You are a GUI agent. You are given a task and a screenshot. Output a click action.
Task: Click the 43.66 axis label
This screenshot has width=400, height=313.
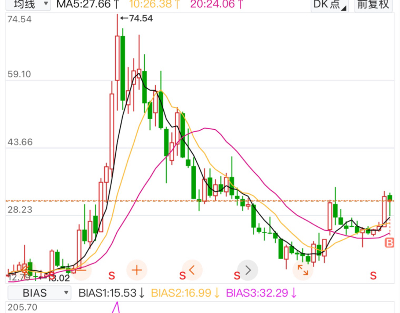coord(20,142)
